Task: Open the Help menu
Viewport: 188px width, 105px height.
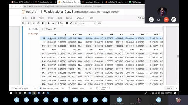Action: (x=91, y=18)
